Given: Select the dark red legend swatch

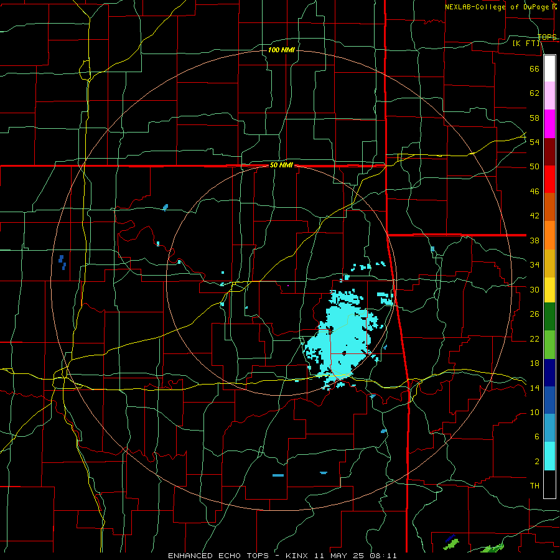Looking at the screenshot, I should [x=549, y=152].
